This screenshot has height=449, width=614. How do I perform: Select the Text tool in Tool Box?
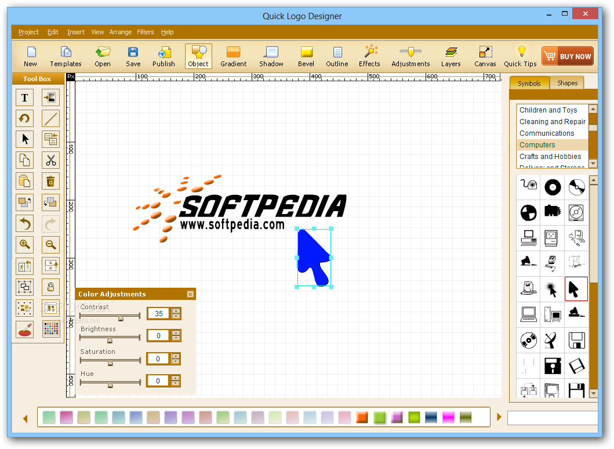point(25,97)
